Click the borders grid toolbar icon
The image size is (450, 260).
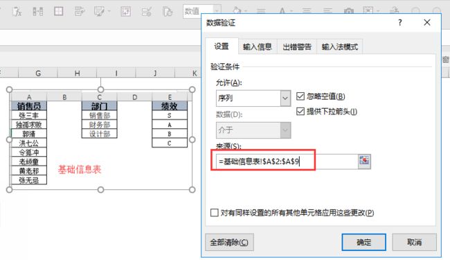pyautogui.click(x=59, y=12)
